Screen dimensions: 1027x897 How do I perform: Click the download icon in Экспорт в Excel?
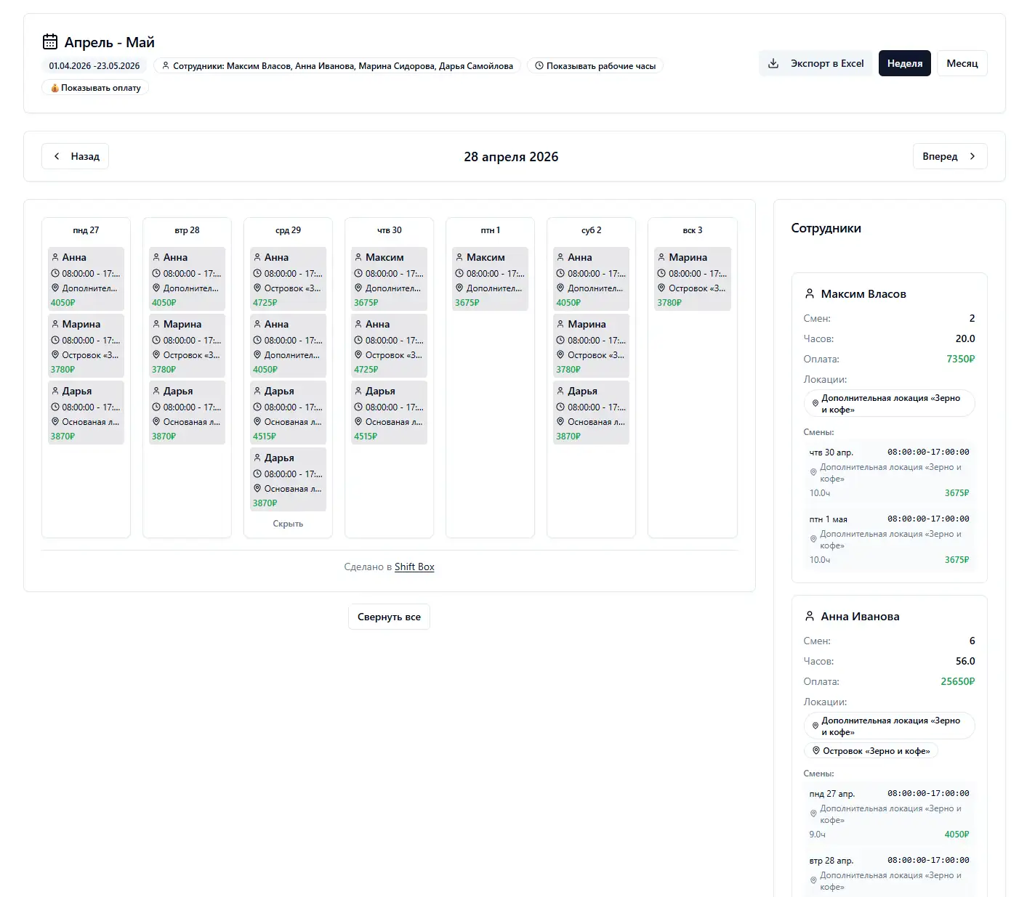coord(773,63)
